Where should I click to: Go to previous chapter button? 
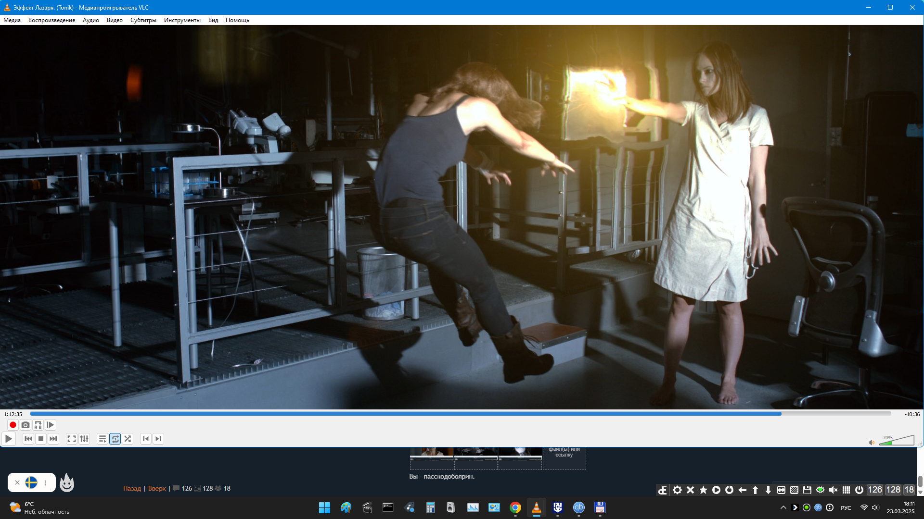(146, 439)
